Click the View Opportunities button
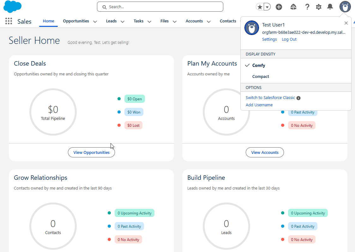The width and height of the screenshot is (355, 252). (91, 152)
